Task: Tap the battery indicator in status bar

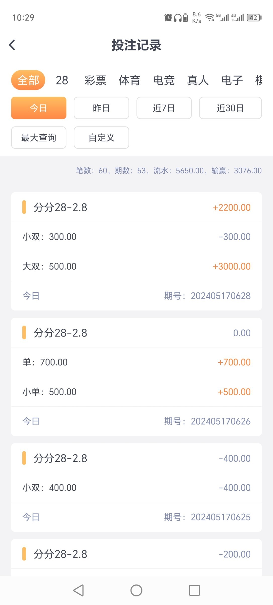Action: (254, 18)
